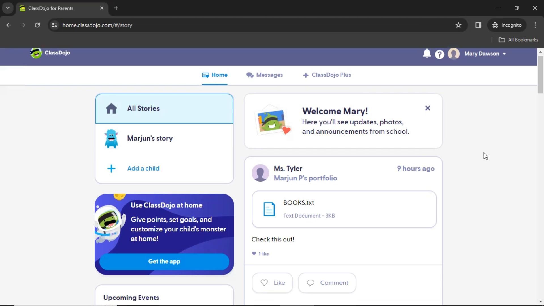Open the browser side panel icon
Viewport: 544px width, 306px height.
coord(478,25)
